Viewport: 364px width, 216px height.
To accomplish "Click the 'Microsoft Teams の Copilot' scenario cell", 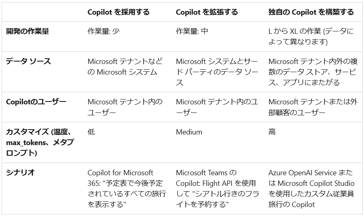I will pyautogui.click(x=217, y=188).
